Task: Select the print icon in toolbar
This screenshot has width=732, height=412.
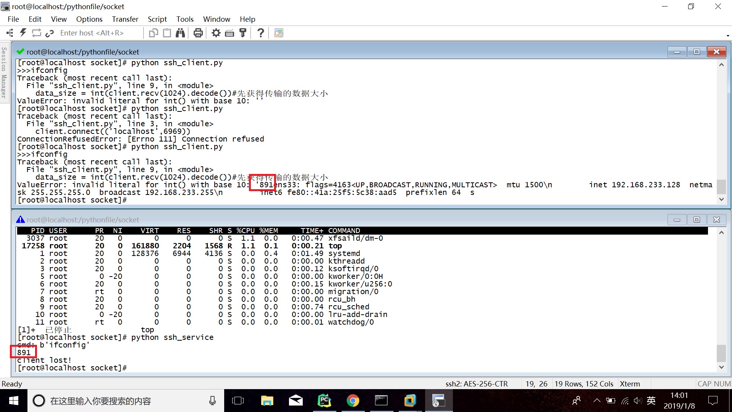Action: click(x=198, y=33)
